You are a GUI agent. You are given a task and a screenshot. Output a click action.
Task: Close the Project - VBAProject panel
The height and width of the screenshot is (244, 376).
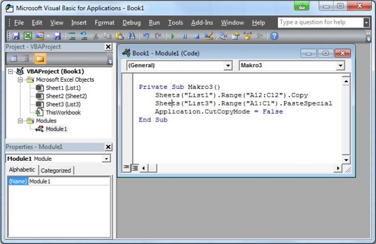108,47
